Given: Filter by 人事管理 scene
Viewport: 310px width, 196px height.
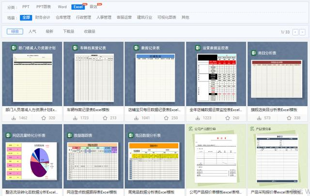Looking at the screenshot, I should (x=104, y=17).
